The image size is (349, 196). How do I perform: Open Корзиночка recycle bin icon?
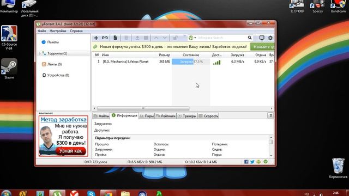coord(338,168)
